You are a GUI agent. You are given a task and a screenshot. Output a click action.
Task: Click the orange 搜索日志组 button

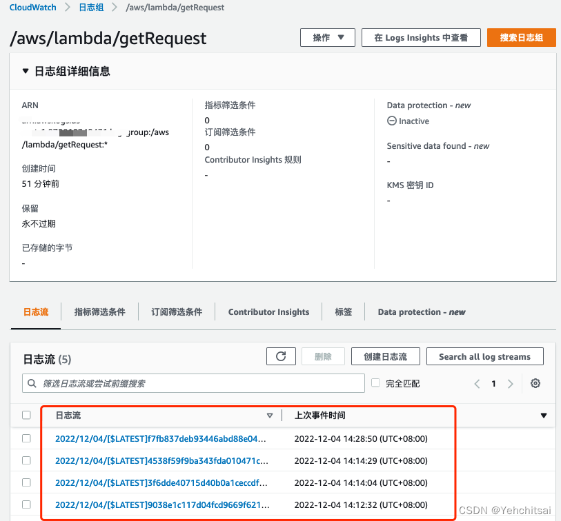(x=522, y=37)
